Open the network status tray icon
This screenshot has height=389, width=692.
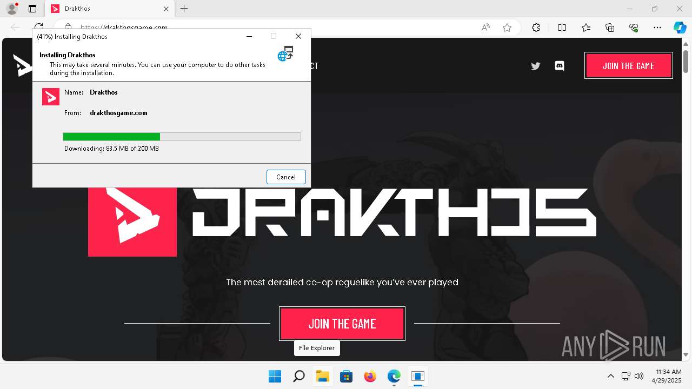(626, 376)
